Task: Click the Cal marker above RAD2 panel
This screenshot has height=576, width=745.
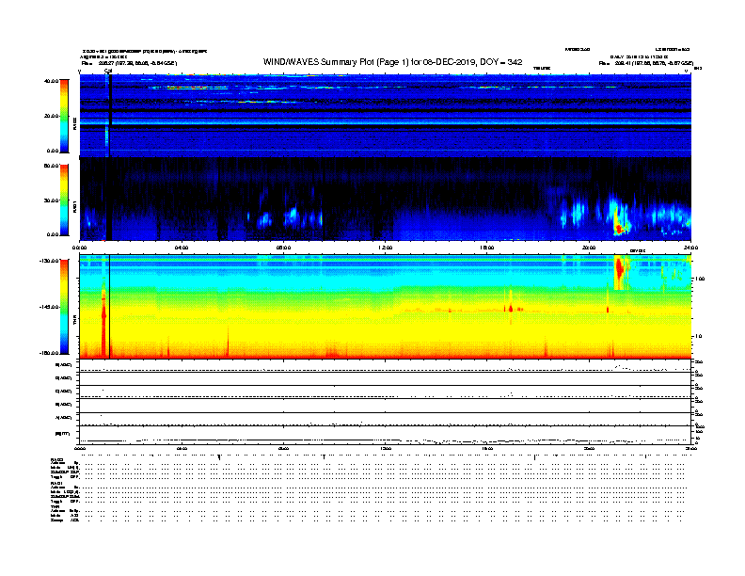Action: click(x=108, y=72)
